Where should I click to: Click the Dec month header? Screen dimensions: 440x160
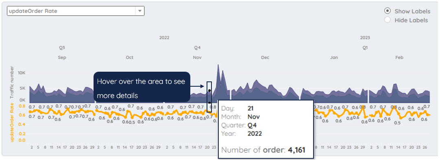tap(265, 58)
